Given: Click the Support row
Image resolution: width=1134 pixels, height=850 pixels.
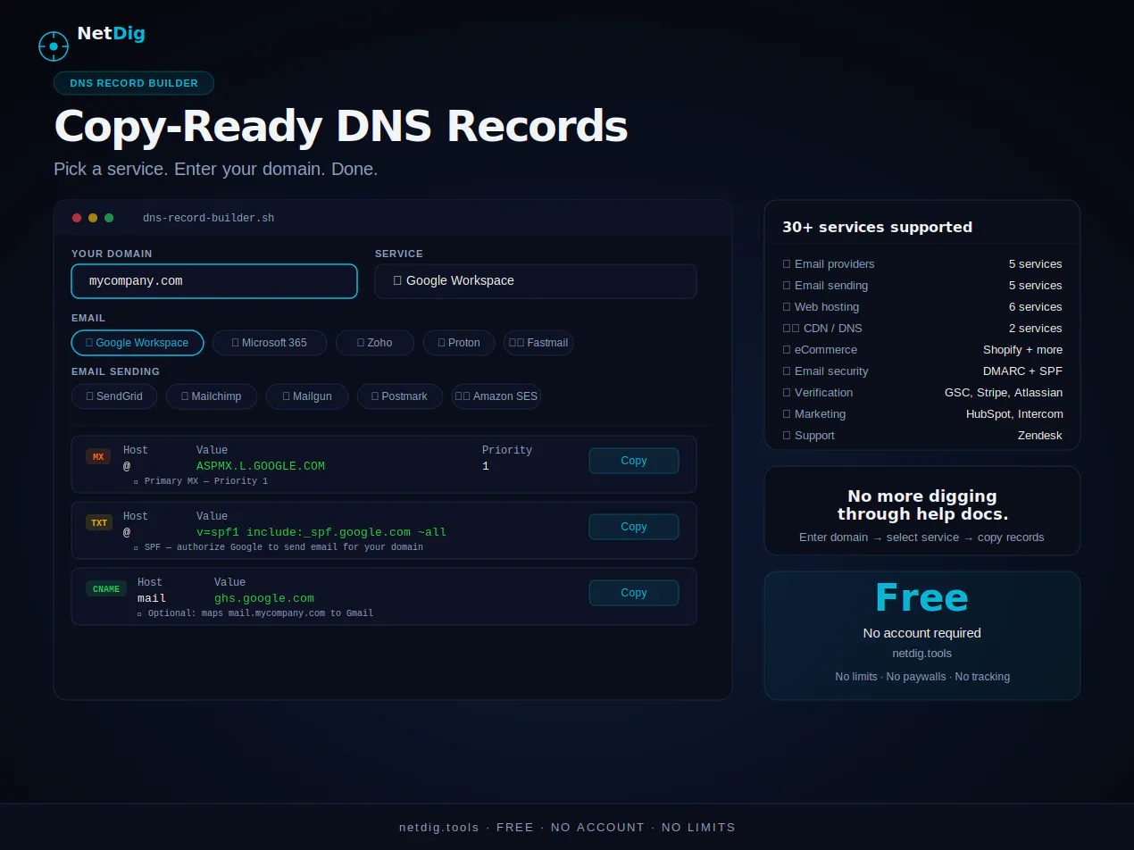Looking at the screenshot, I should (x=922, y=436).
